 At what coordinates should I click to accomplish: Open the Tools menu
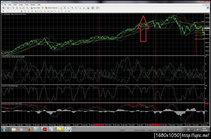tap(27, 5)
